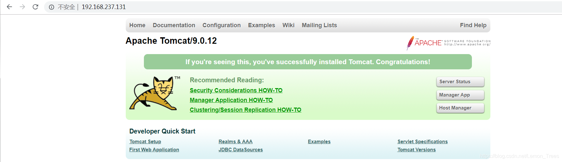
Task: Reload the page with the refresh icon
Action: coord(35,7)
